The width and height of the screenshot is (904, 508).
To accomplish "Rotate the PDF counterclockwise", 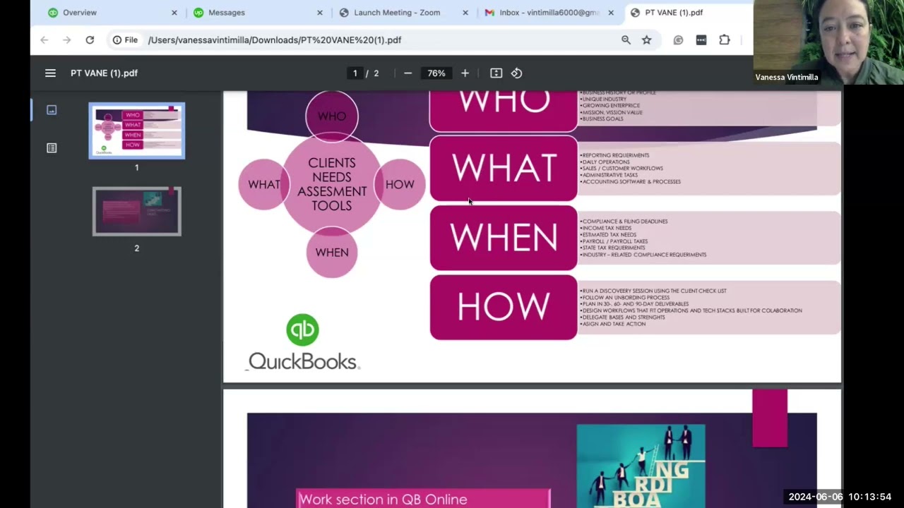I will [x=517, y=73].
